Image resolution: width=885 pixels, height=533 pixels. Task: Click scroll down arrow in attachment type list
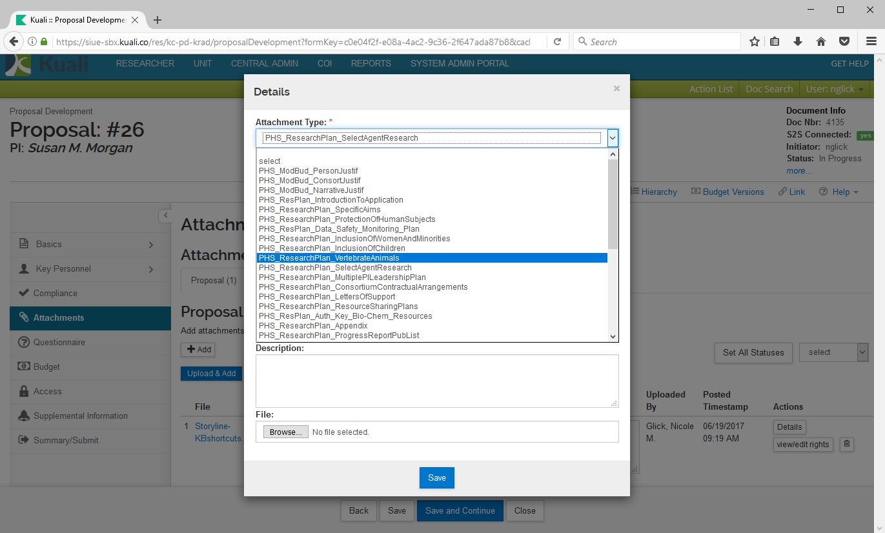tap(613, 336)
